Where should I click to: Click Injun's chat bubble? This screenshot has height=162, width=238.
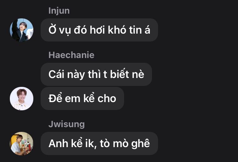tap(99, 30)
